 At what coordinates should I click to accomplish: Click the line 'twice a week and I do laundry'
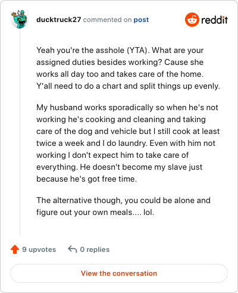tap(92, 144)
